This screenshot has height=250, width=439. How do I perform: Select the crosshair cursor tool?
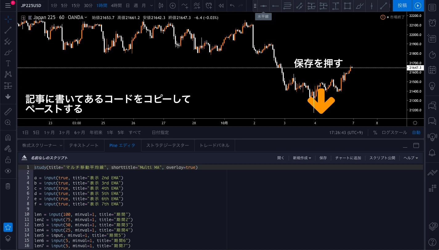coord(8,19)
